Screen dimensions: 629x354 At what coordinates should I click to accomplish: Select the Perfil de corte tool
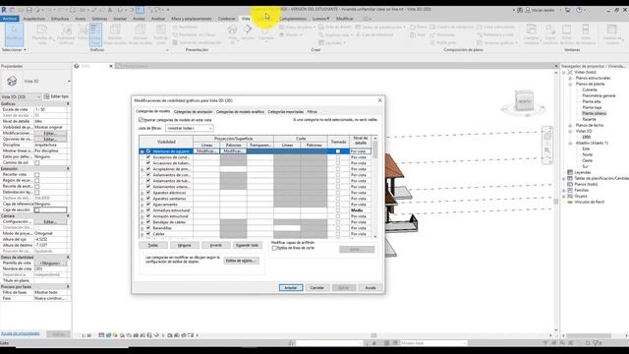point(161,34)
